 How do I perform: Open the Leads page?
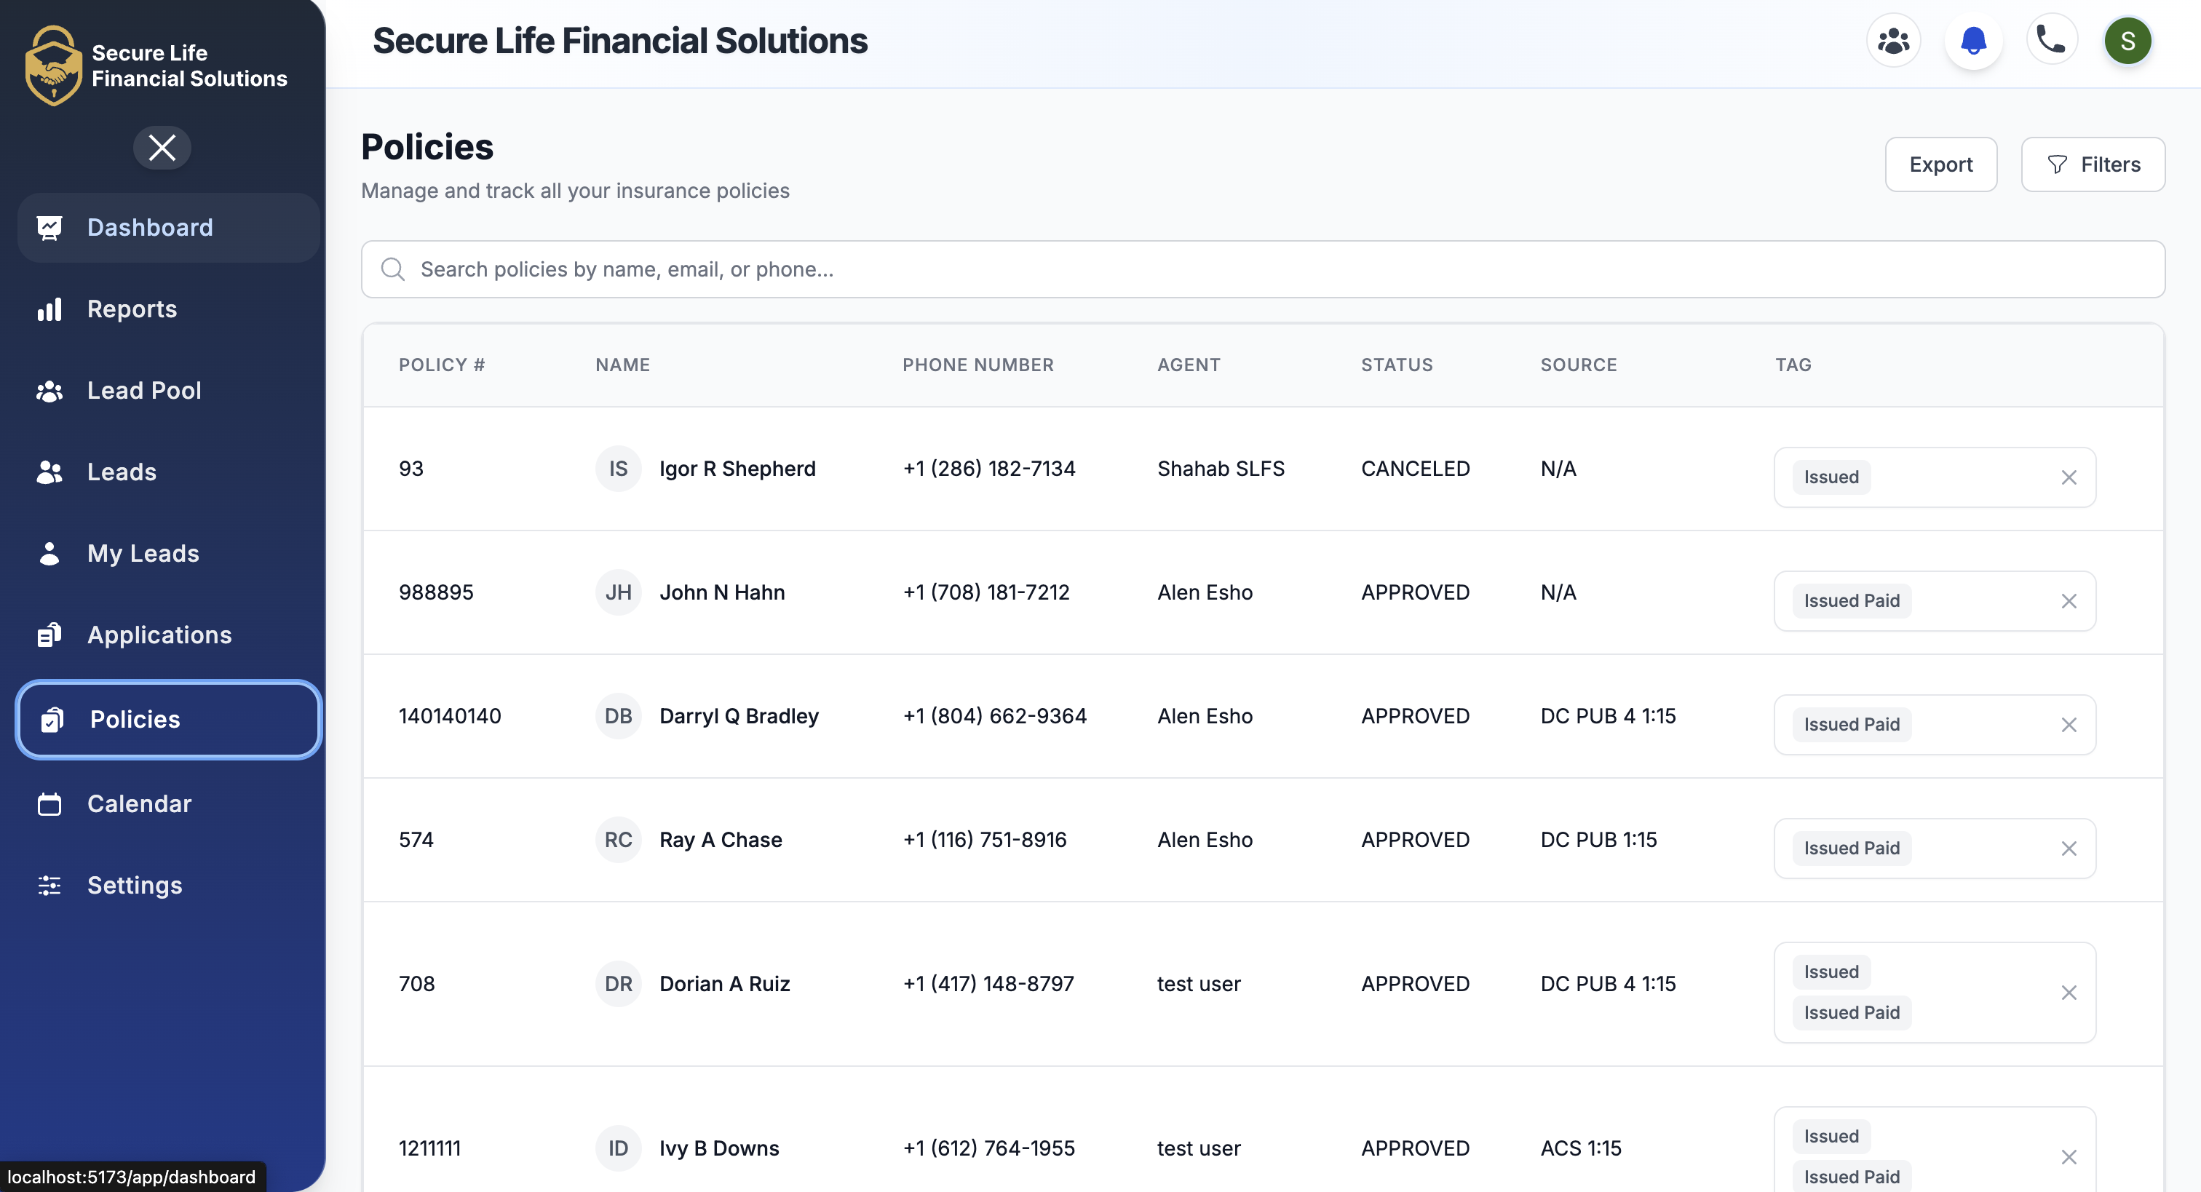[x=168, y=472]
